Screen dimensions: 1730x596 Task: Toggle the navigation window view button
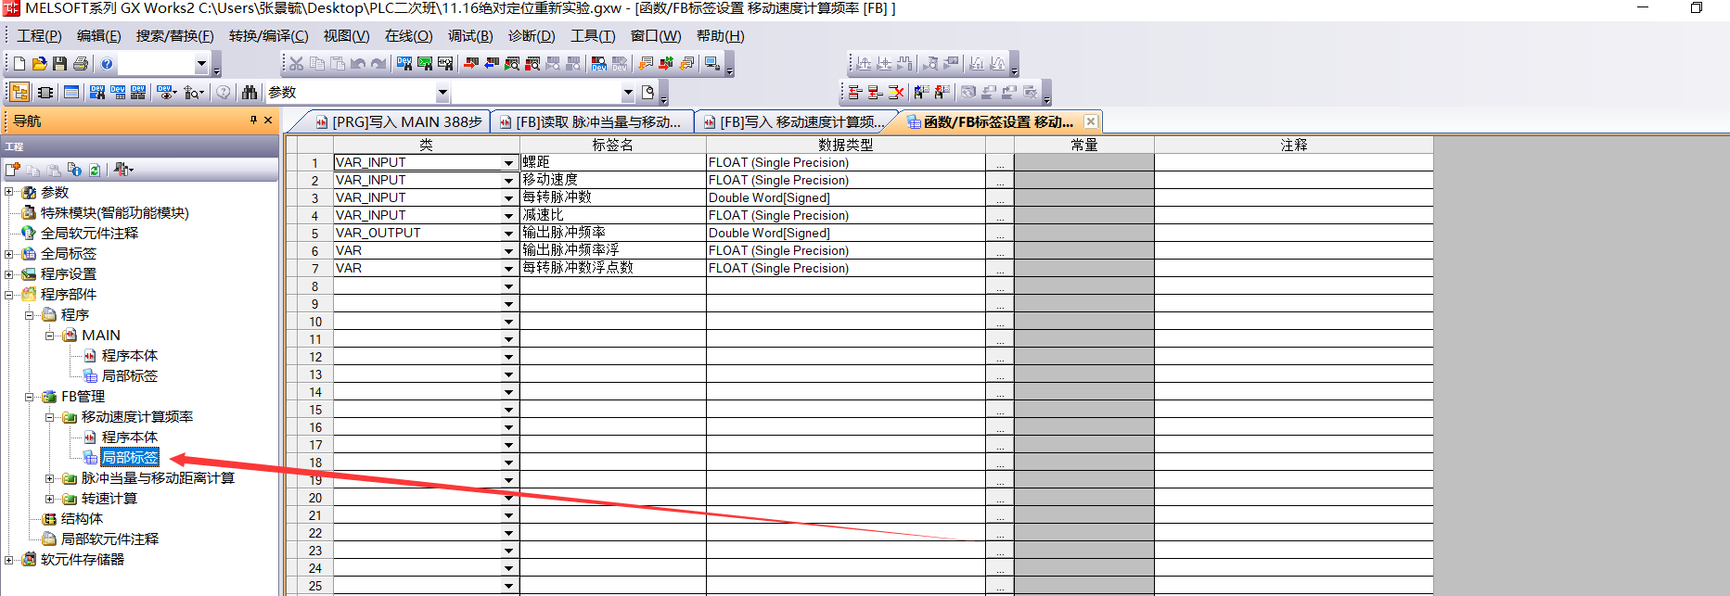pos(19,93)
